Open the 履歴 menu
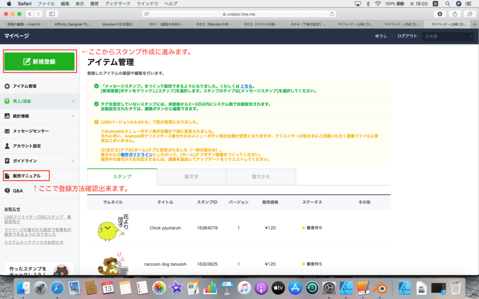The width and height of the screenshot is (479, 299). pos(94,4)
